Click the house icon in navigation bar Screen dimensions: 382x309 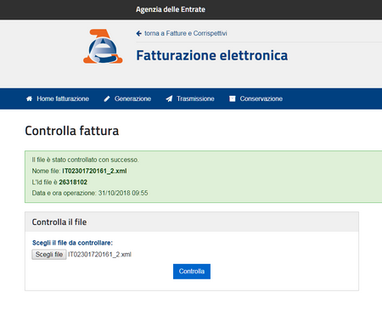(29, 98)
